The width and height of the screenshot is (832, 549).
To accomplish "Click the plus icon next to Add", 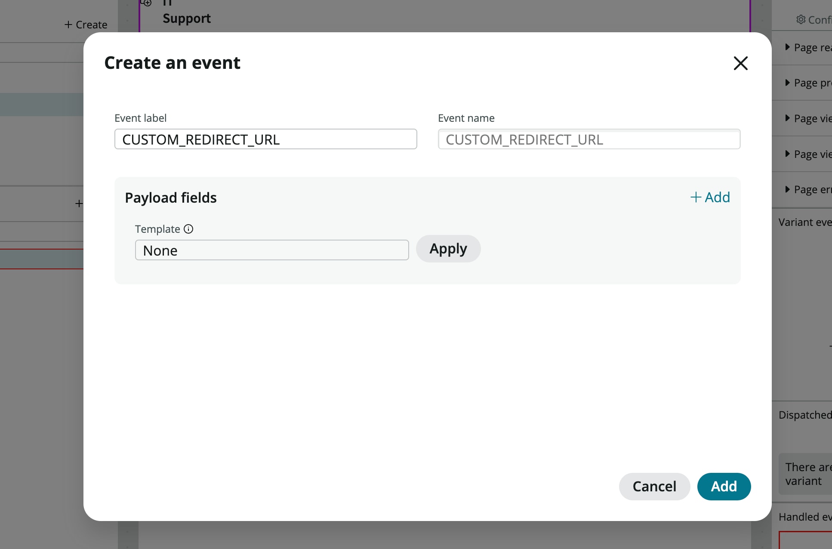I will [x=696, y=197].
